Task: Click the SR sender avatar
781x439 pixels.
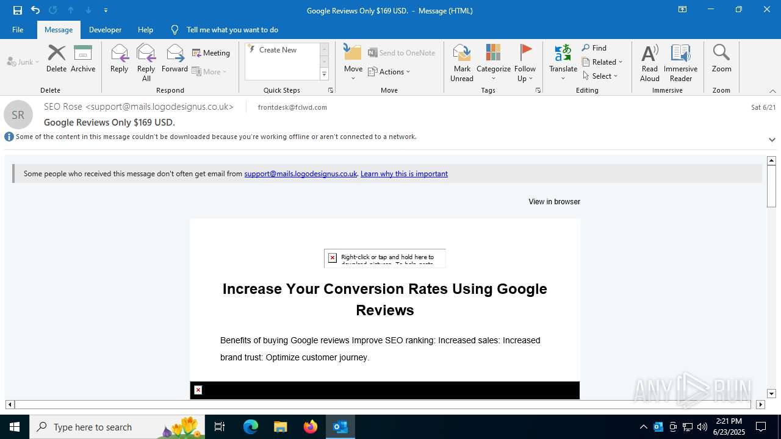Action: (x=18, y=115)
